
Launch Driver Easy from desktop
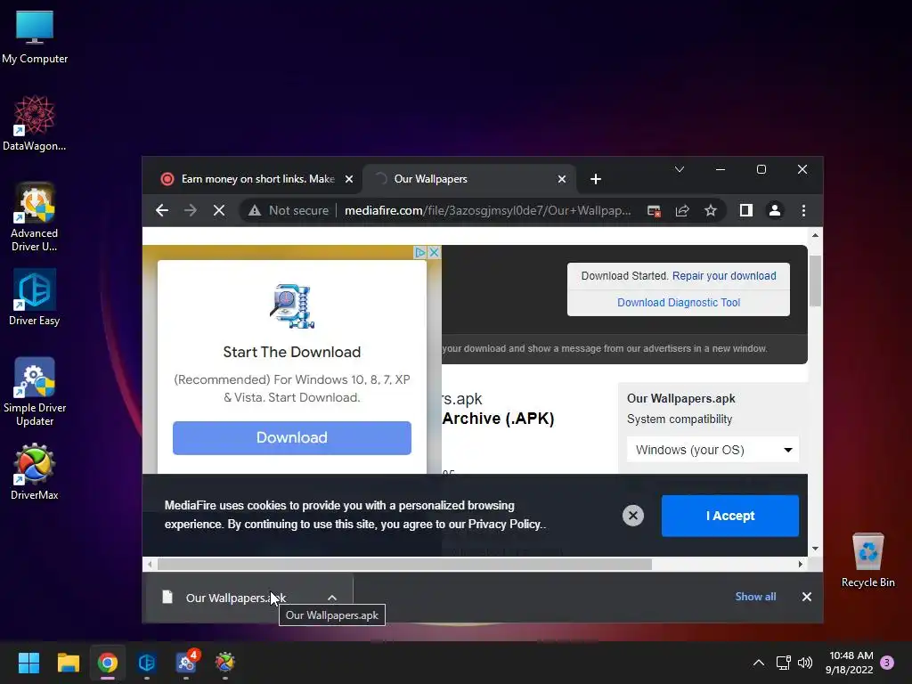pyautogui.click(x=35, y=297)
